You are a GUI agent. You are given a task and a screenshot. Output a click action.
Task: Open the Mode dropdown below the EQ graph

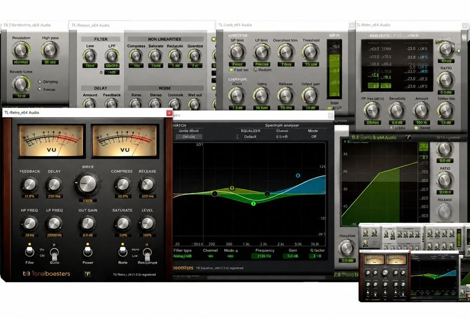[x=230, y=256]
